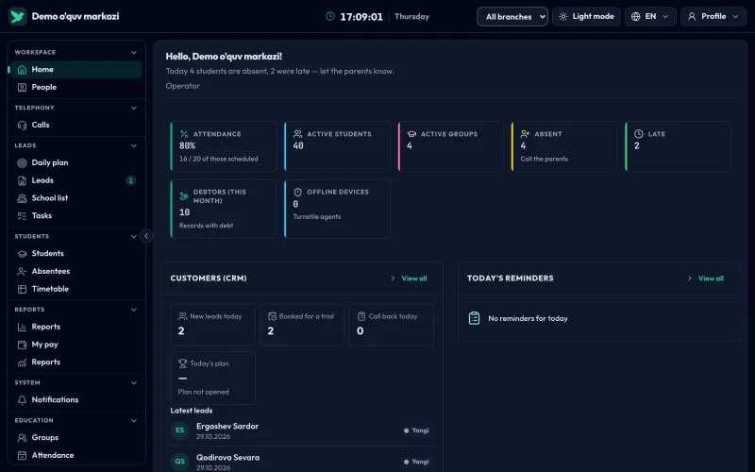
Task: Click the Leads document icon
Action: (x=22, y=180)
